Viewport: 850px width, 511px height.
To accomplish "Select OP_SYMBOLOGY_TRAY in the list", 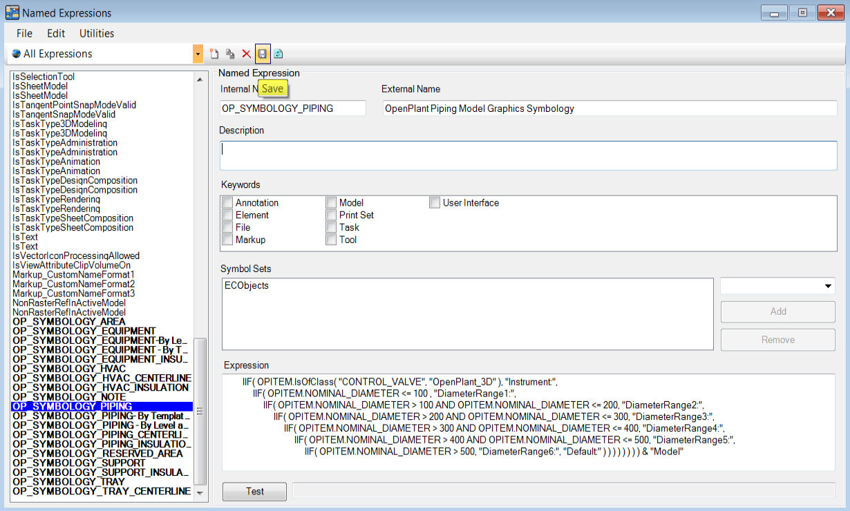I will [68, 482].
